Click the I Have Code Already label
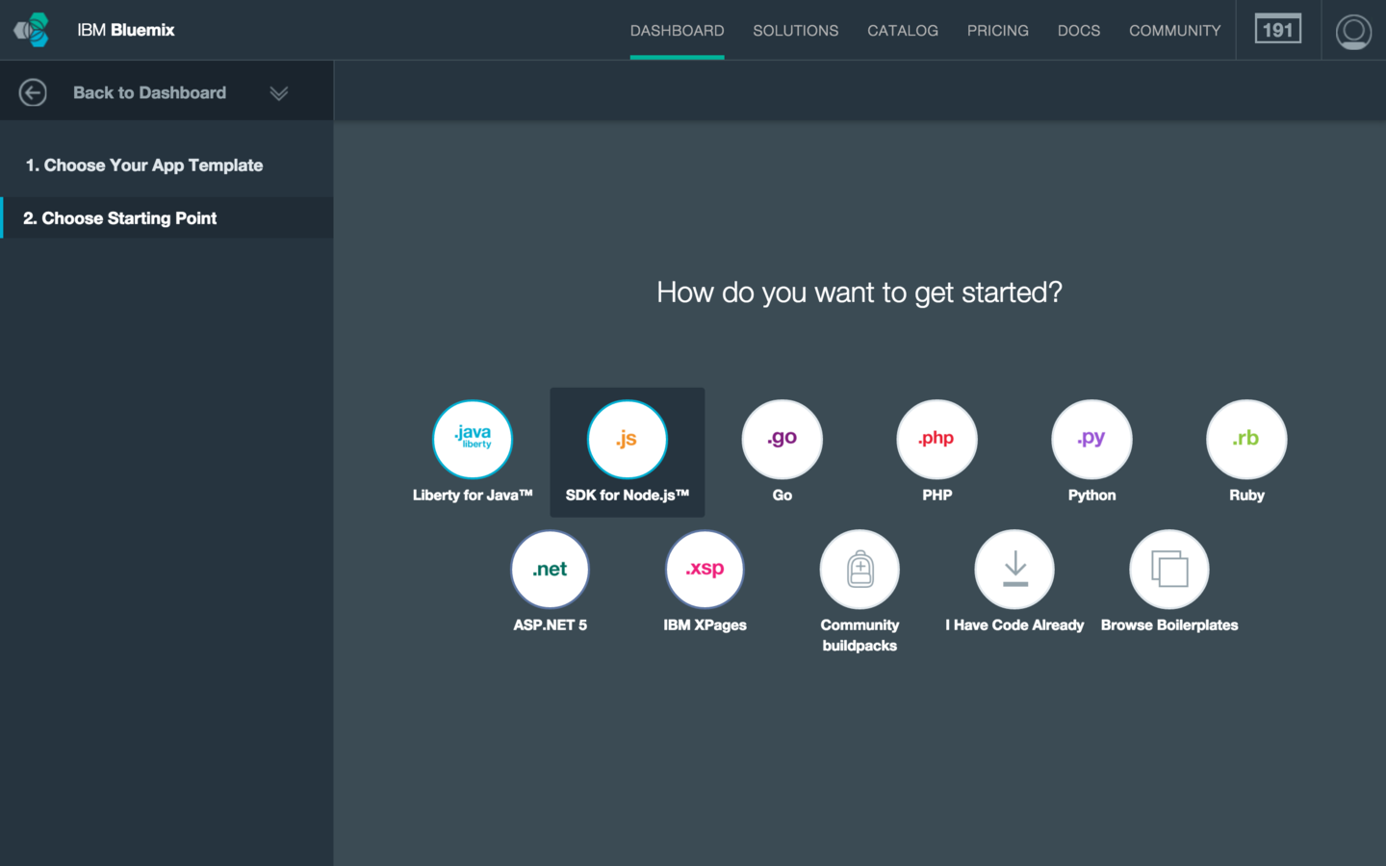The height and width of the screenshot is (866, 1386). [x=1014, y=625]
